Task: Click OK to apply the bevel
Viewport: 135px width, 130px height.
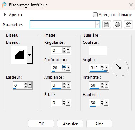Action: point(41,124)
